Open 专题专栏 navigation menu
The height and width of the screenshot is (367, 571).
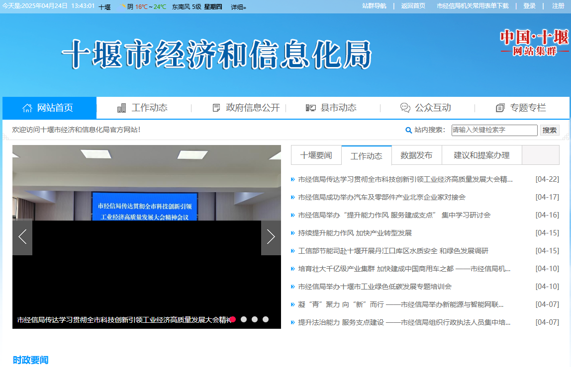[528, 108]
